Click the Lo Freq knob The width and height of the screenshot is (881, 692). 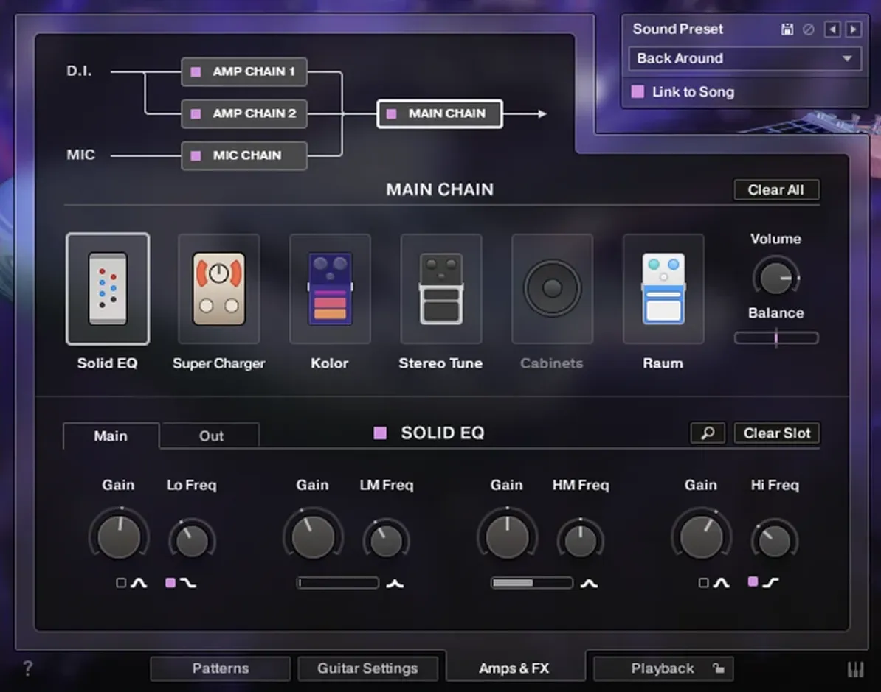(x=192, y=540)
